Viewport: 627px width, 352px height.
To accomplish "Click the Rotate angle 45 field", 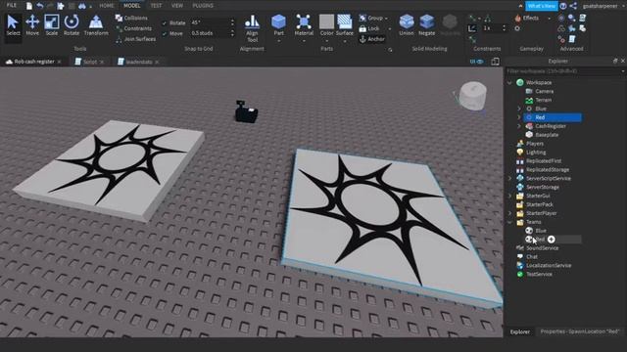I will [210, 22].
